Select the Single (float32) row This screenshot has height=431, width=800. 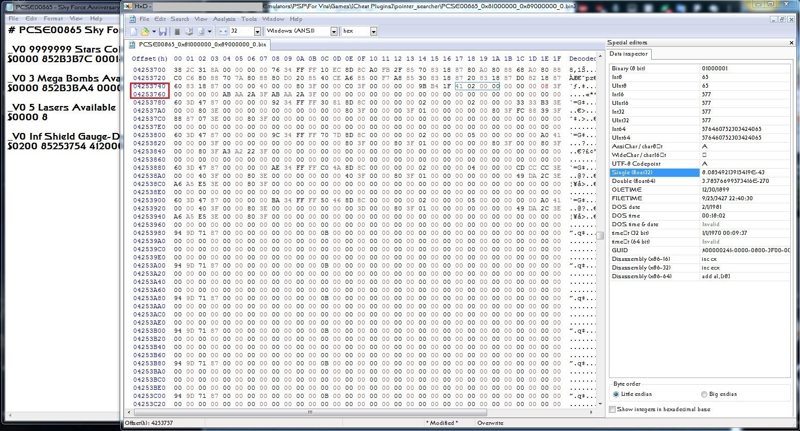click(700, 173)
